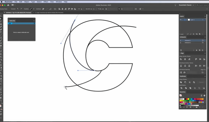Image resolution: width=209 pixels, height=122 pixels.
Task: Select the Paintbrush tool
Action: (1, 40)
